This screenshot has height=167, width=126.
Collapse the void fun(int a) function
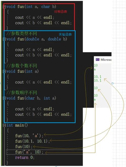coord(5,71)
